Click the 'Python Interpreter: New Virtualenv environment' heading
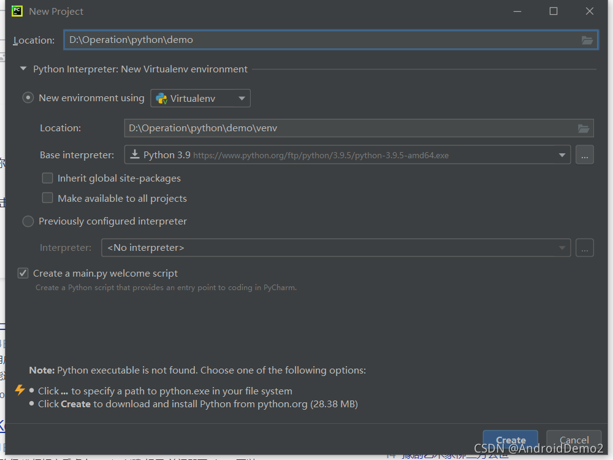613x460 pixels. 140,69
